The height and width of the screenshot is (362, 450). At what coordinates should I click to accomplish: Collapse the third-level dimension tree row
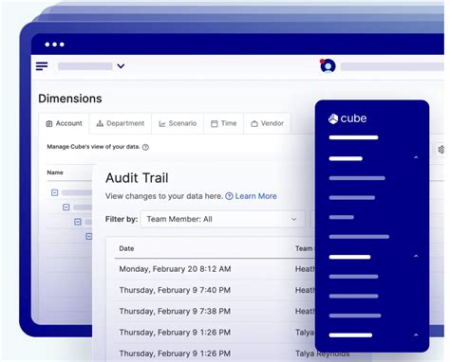pos(78,222)
